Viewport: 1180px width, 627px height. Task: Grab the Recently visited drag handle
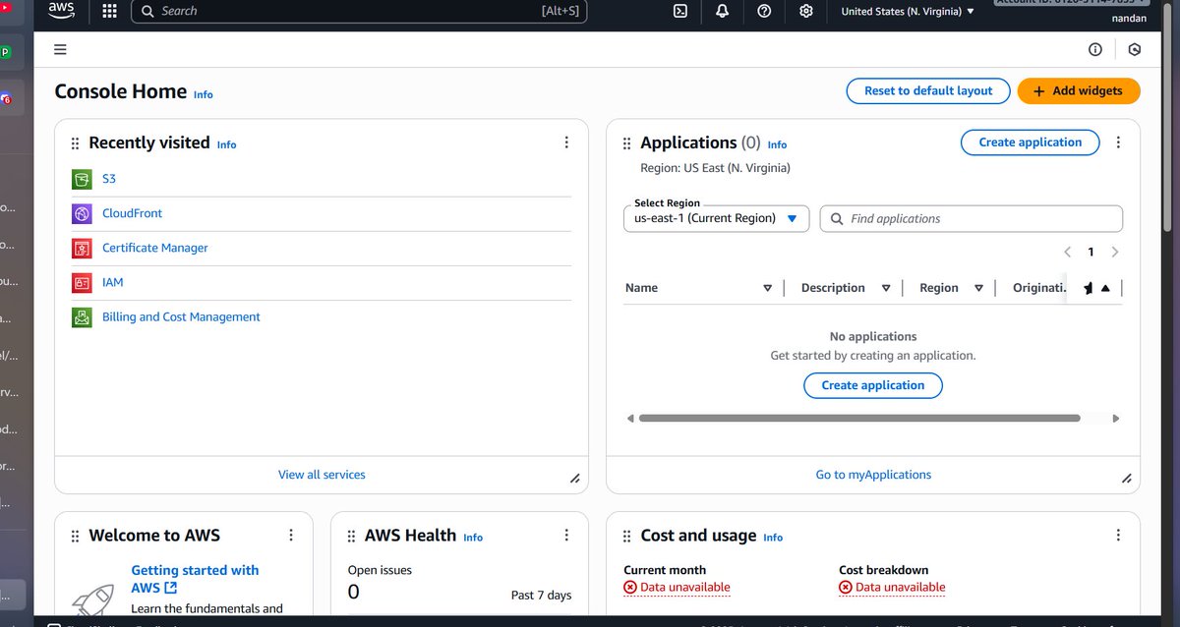pos(76,143)
